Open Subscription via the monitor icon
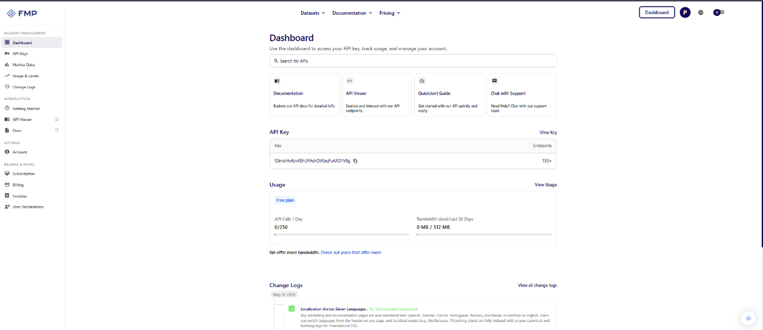Screen dimensions: 763x330 click(7, 174)
